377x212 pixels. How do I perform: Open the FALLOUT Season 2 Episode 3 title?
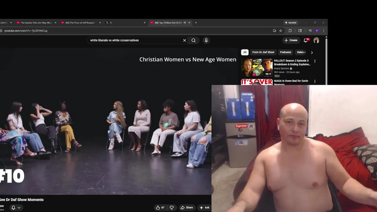[292, 62]
